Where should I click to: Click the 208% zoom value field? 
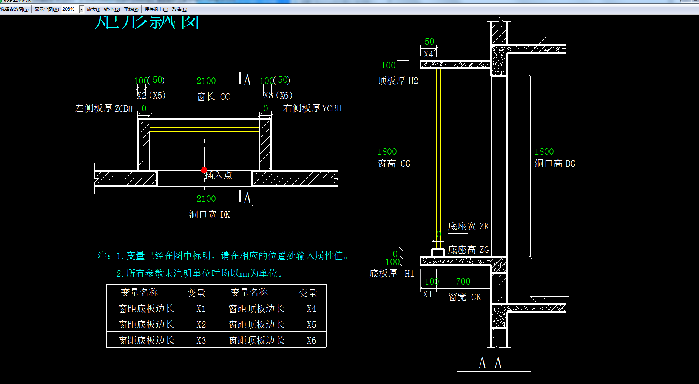(70, 9)
